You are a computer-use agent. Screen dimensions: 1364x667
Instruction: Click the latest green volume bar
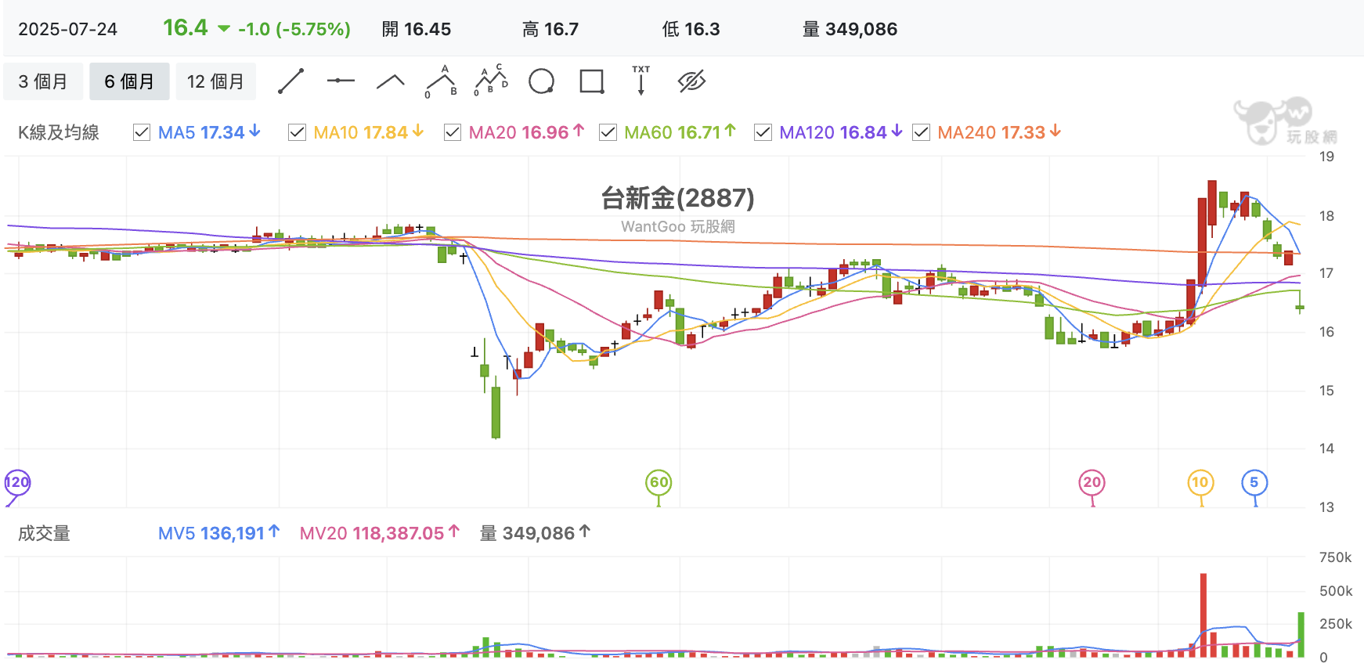(x=1301, y=635)
